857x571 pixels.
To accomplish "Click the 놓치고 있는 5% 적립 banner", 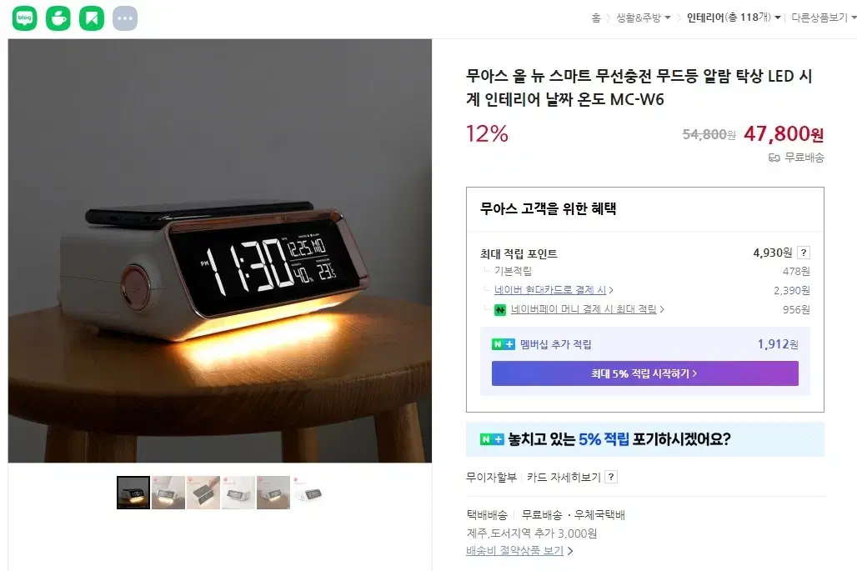I will [x=645, y=439].
